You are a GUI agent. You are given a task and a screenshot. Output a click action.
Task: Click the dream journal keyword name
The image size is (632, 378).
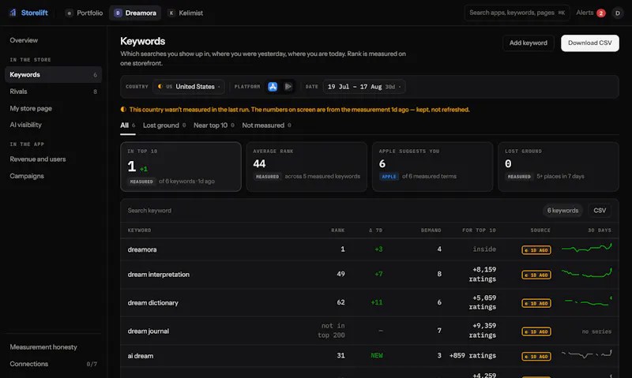point(149,331)
